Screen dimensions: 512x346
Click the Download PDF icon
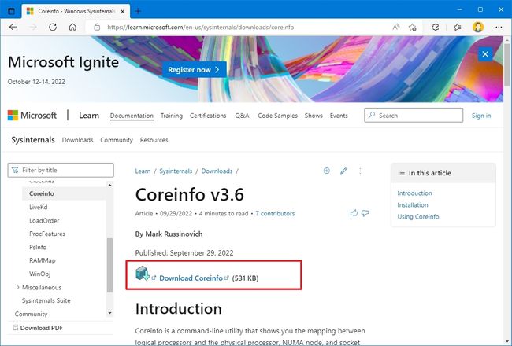tap(15, 327)
